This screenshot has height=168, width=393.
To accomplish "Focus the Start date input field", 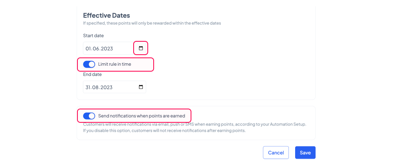I will click(114, 48).
